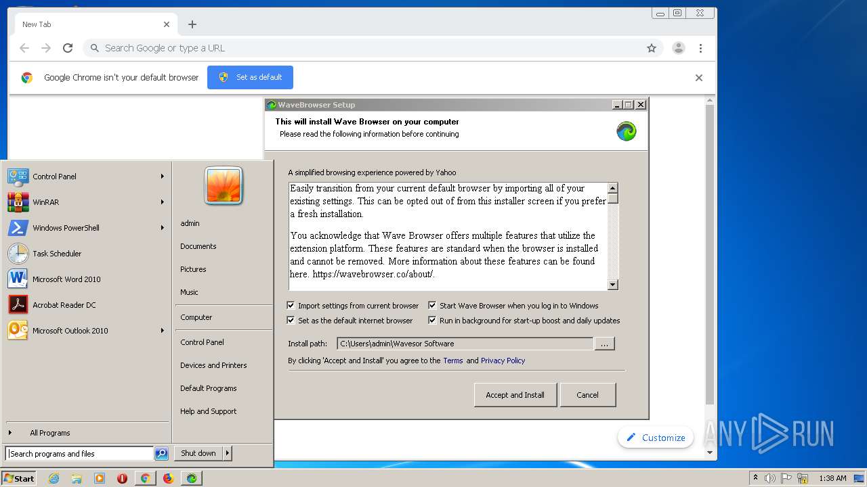Open Chrome three-dot menu
Screen dimensions: 867x487
click(x=700, y=48)
